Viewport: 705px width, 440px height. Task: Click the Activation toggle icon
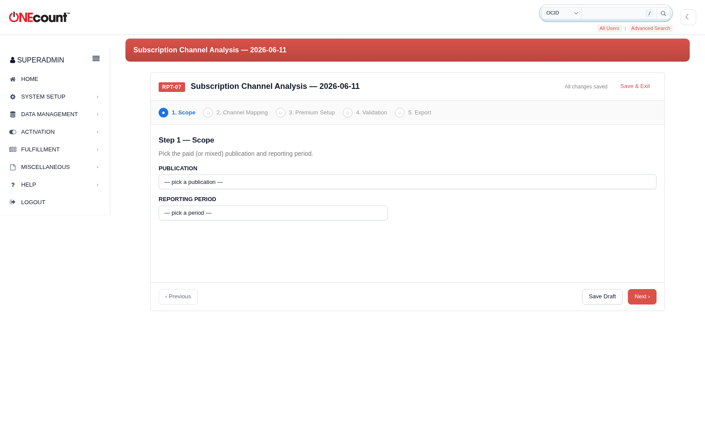click(x=13, y=132)
